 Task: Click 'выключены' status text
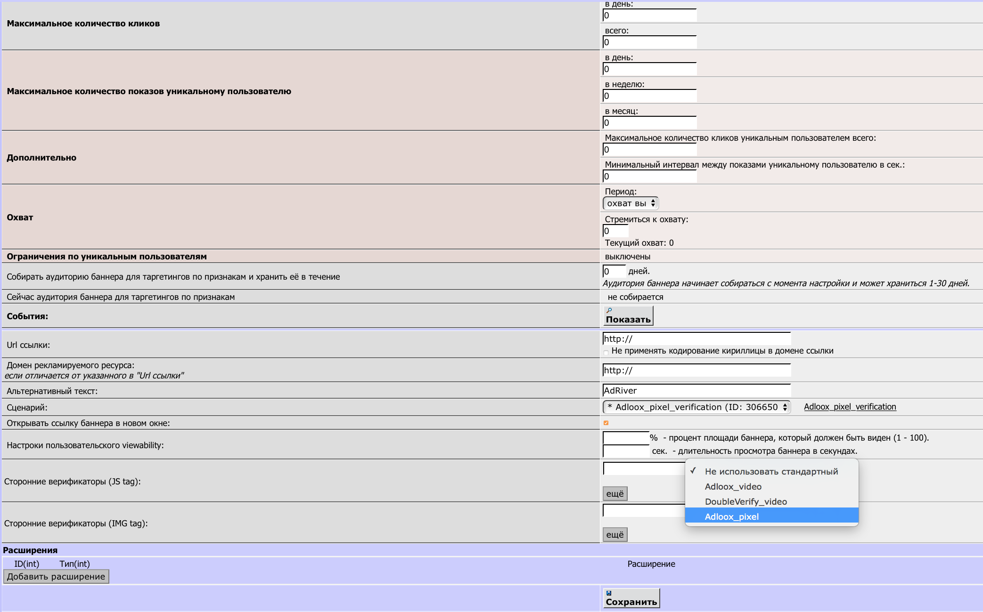[x=628, y=257]
